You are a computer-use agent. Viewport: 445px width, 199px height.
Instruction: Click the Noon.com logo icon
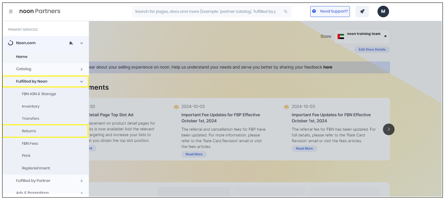coord(10,43)
